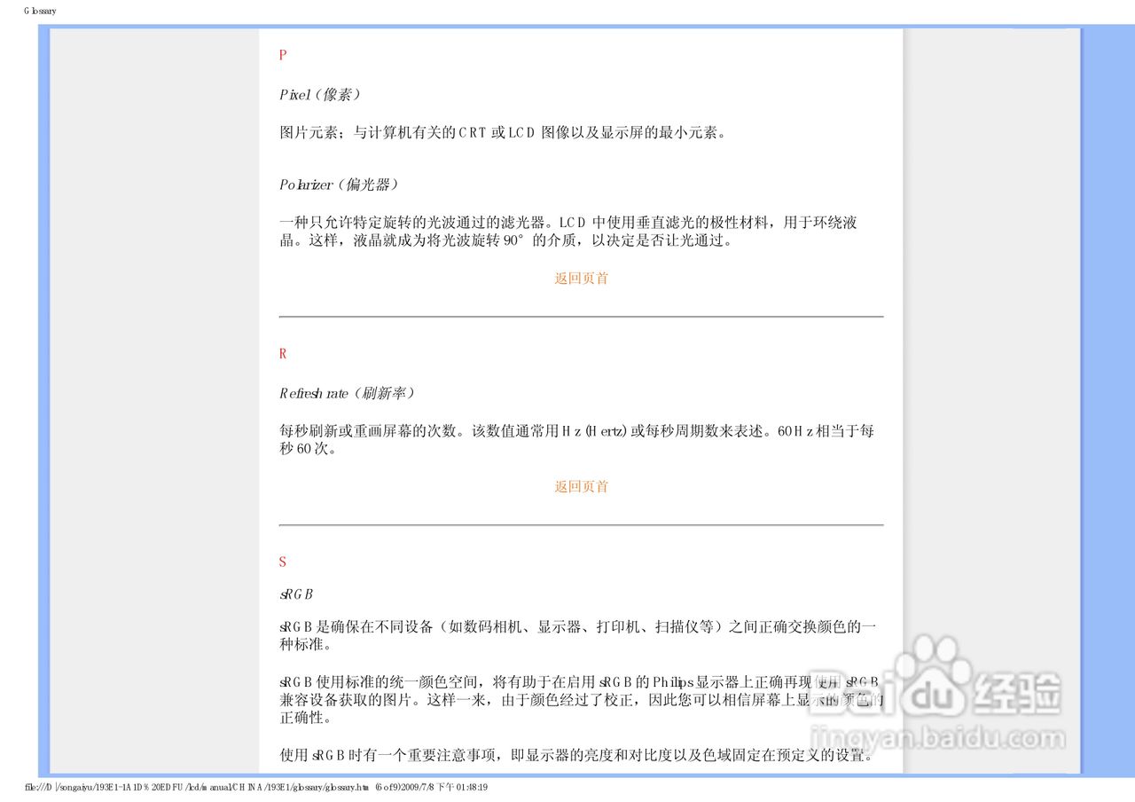Click the red section letter P
Screen dimensions: 1135x802
pyautogui.click(x=282, y=55)
